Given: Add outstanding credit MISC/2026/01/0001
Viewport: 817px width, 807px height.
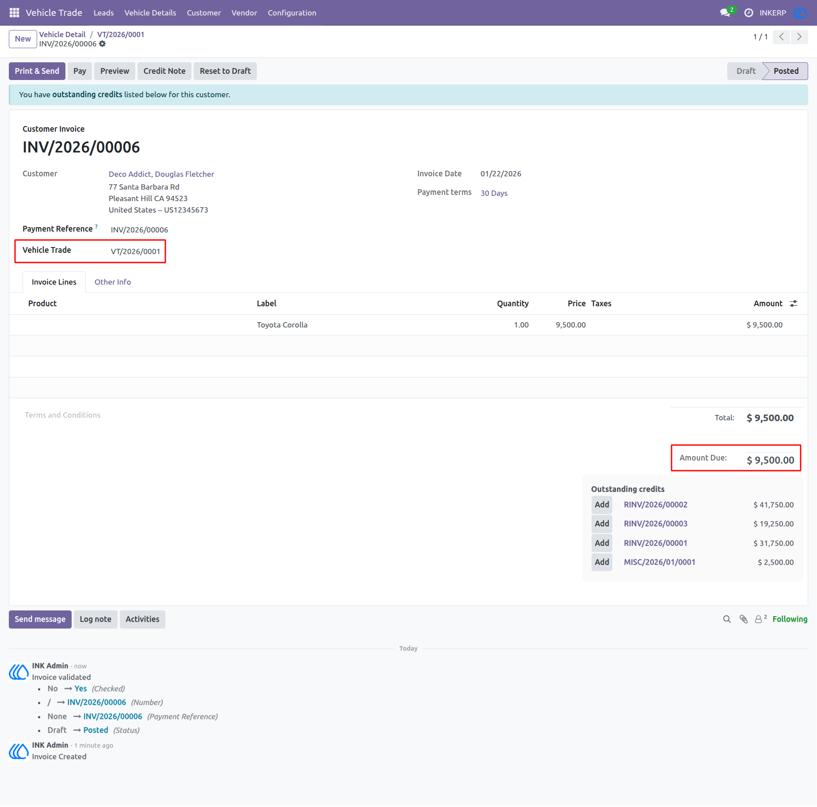Looking at the screenshot, I should [x=602, y=562].
